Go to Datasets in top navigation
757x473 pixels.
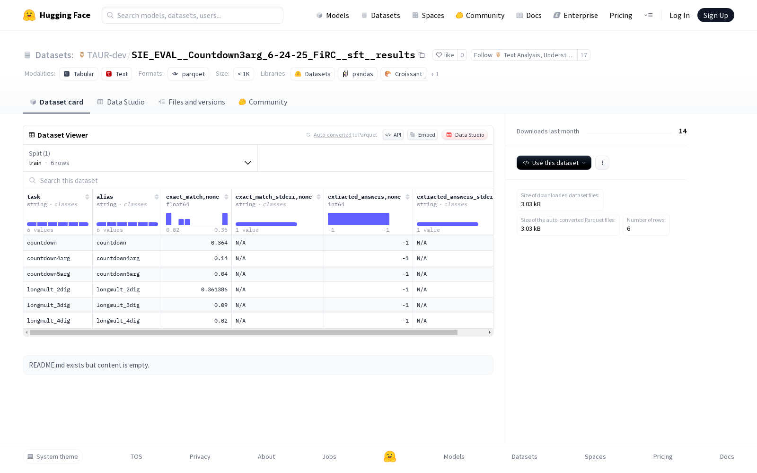coord(380,16)
